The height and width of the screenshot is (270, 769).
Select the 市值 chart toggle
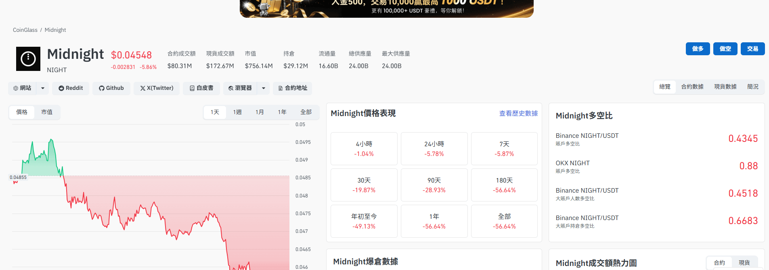47,112
